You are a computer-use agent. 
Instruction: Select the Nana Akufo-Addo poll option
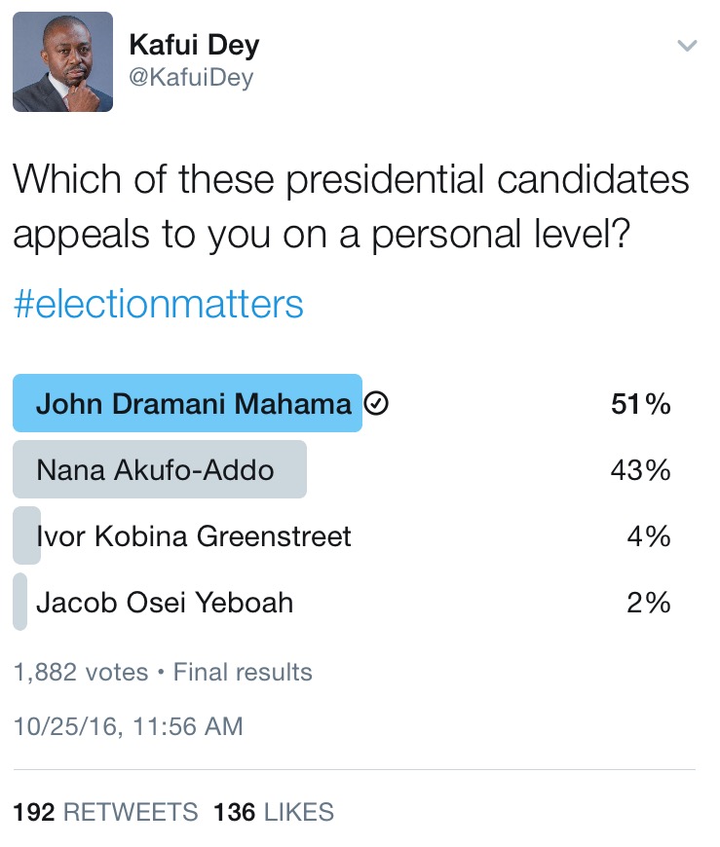point(155,470)
